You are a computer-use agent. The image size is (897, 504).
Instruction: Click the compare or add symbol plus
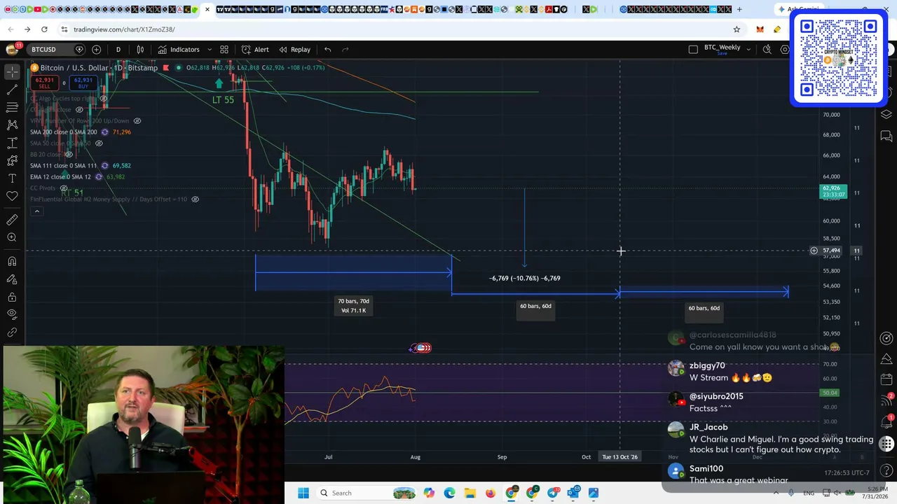97,50
